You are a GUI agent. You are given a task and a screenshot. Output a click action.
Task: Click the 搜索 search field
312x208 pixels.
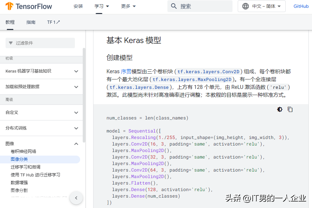(x=200, y=6)
